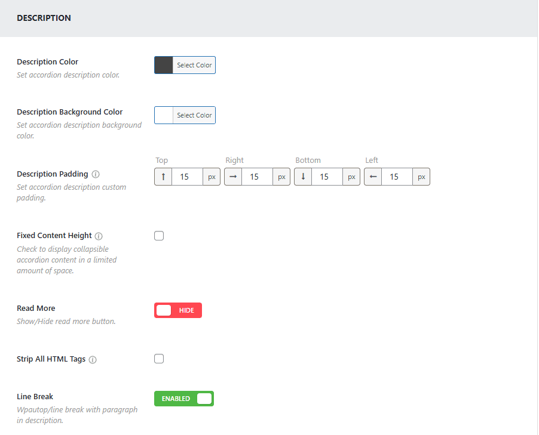
Task: Click the up arrow icon for Top padding
Action: pos(163,177)
